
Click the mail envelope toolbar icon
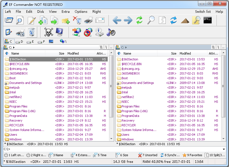point(100,20)
